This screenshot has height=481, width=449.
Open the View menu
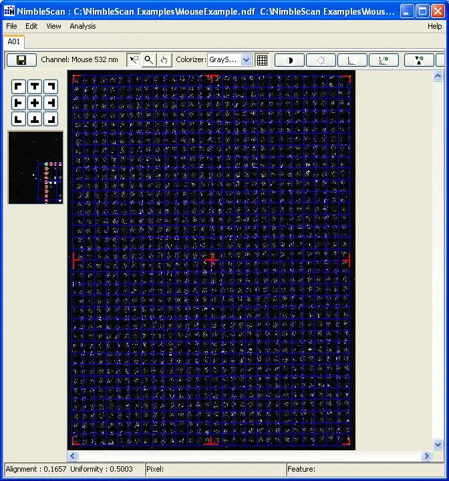(x=53, y=26)
